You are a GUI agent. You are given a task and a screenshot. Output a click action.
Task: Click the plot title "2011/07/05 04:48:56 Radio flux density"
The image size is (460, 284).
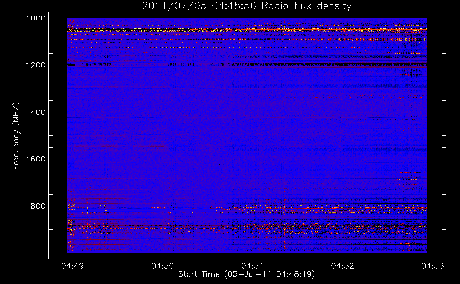(x=246, y=6)
